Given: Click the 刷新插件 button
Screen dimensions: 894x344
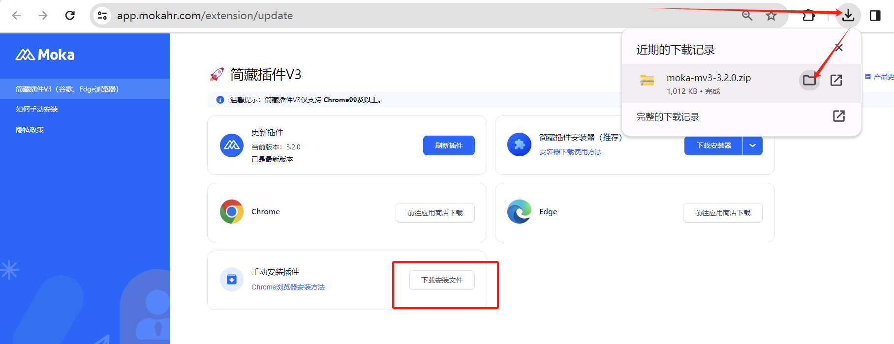Looking at the screenshot, I should pos(449,145).
